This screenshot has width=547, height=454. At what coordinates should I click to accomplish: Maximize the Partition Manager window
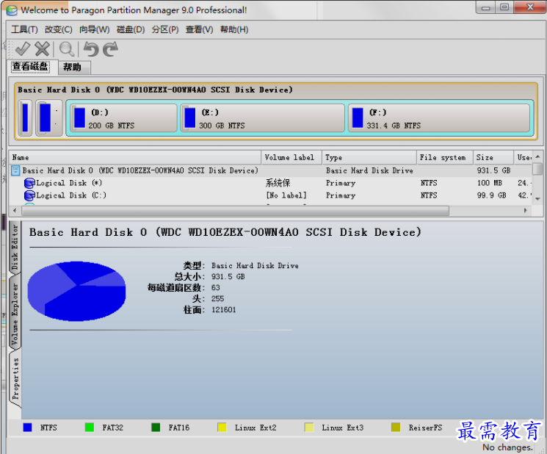point(504,7)
